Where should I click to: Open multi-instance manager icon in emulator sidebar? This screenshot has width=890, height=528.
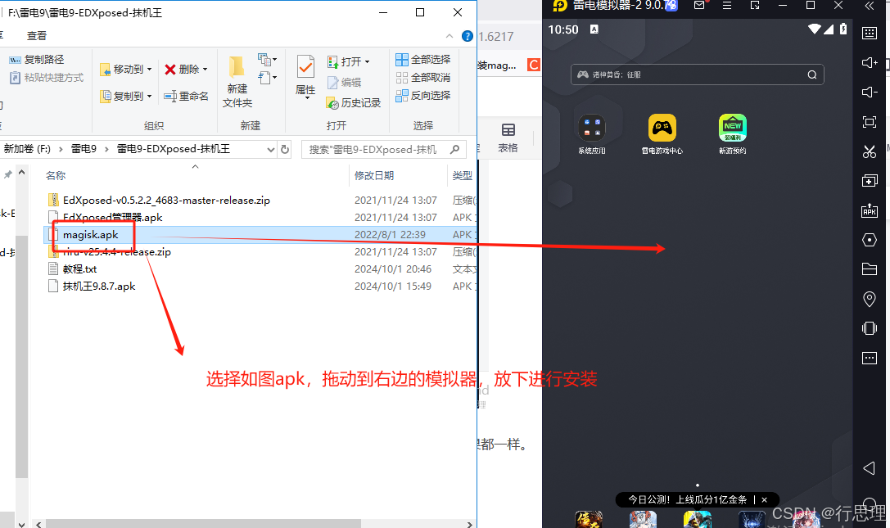(869, 181)
